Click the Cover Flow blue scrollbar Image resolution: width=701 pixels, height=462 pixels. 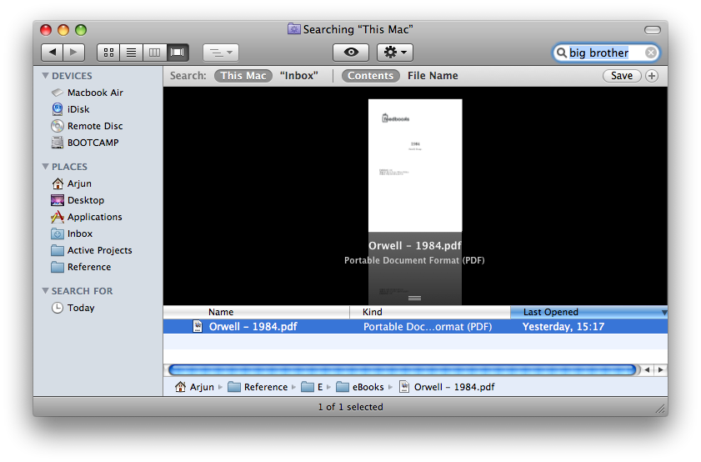coord(402,370)
